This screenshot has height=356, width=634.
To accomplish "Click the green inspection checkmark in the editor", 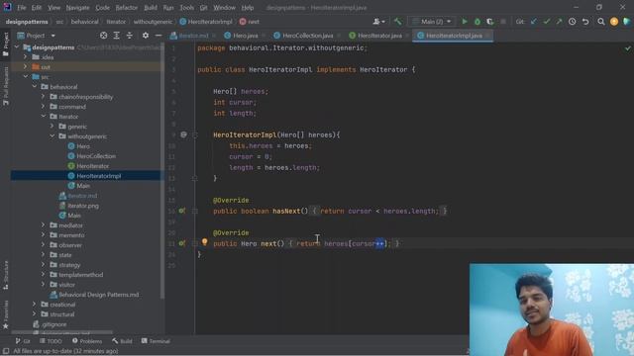I will coord(627,48).
